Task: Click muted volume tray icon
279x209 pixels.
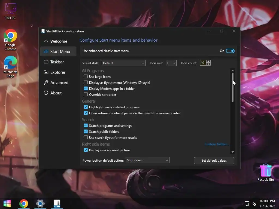Action: 254,204
